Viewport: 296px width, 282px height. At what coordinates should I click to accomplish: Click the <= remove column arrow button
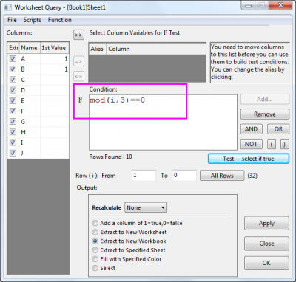[78, 76]
